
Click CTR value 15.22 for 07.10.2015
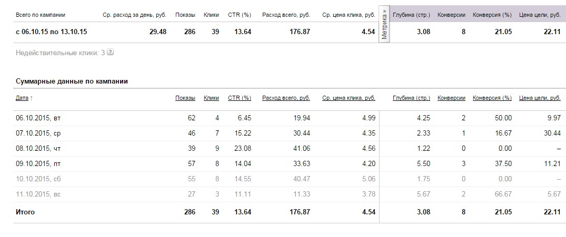pos(243,133)
